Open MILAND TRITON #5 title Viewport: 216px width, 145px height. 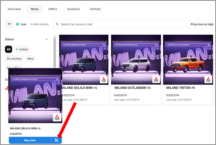coord(180,88)
